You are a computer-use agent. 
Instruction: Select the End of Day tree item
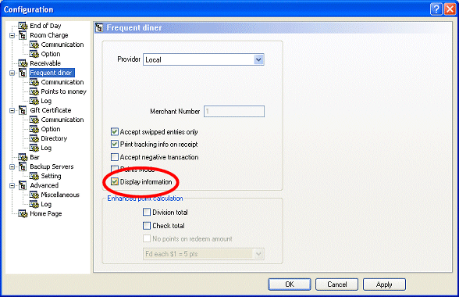click(45, 26)
